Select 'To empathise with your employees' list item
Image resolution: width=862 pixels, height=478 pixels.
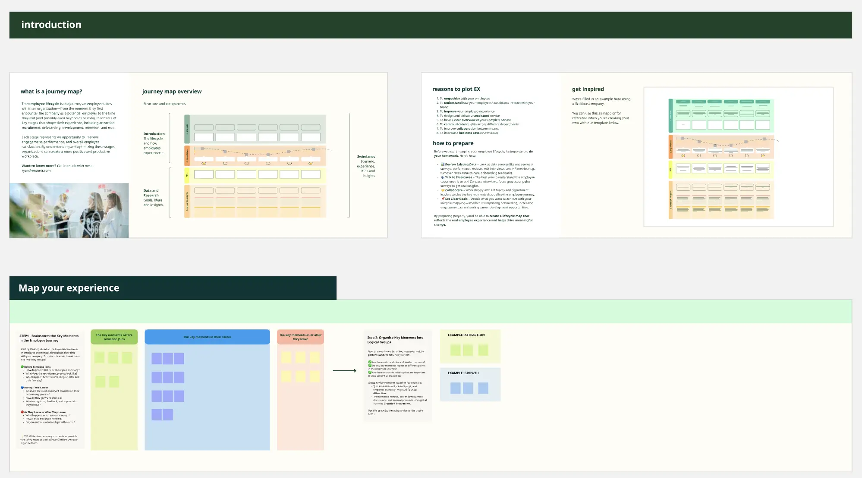tap(465, 99)
